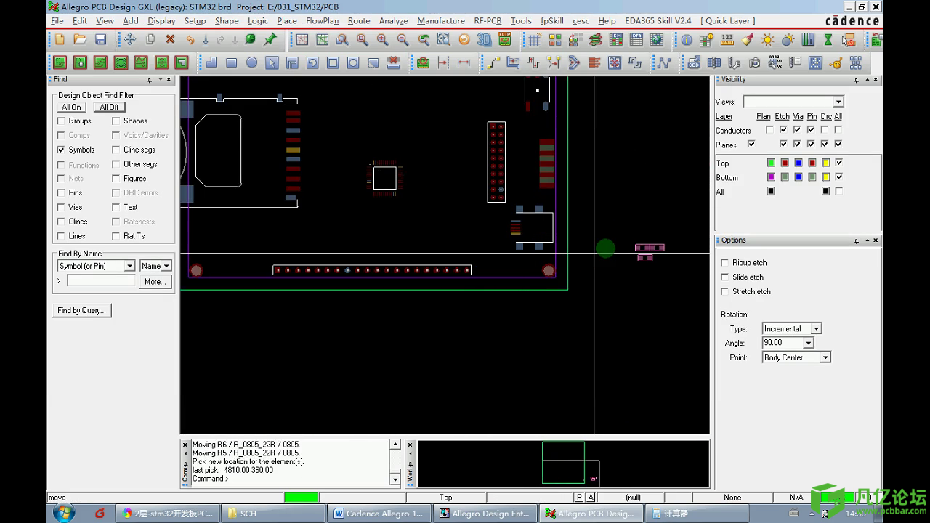Image resolution: width=930 pixels, height=523 pixels.
Task: Switch to the SCH taskbar window
Action: [x=273, y=513]
